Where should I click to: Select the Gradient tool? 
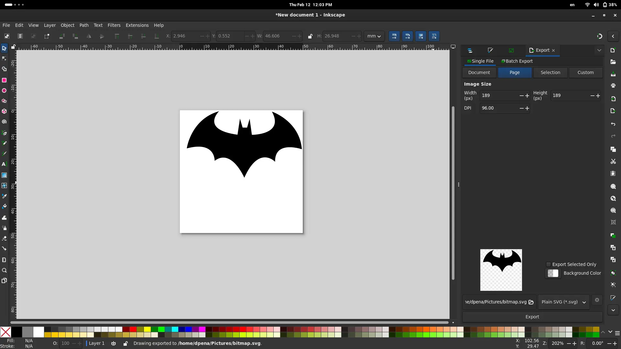(4, 175)
